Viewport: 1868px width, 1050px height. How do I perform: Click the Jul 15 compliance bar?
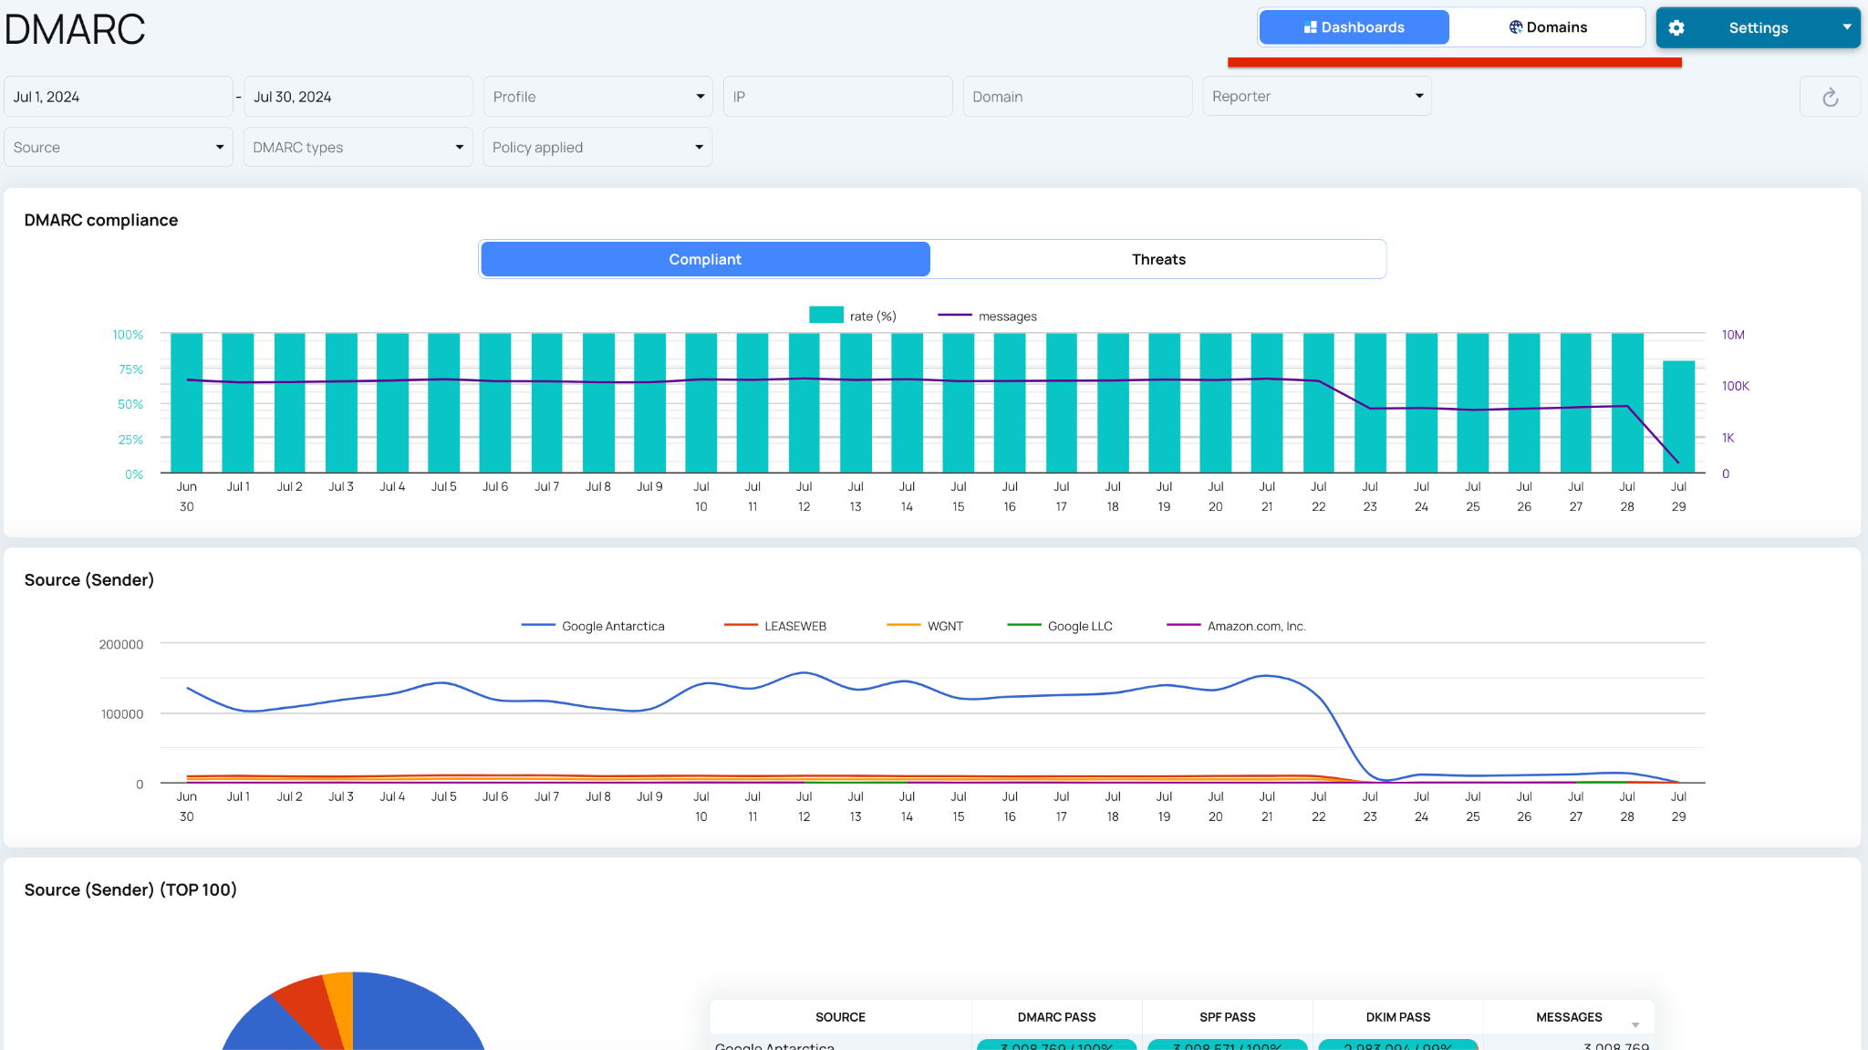click(x=959, y=402)
